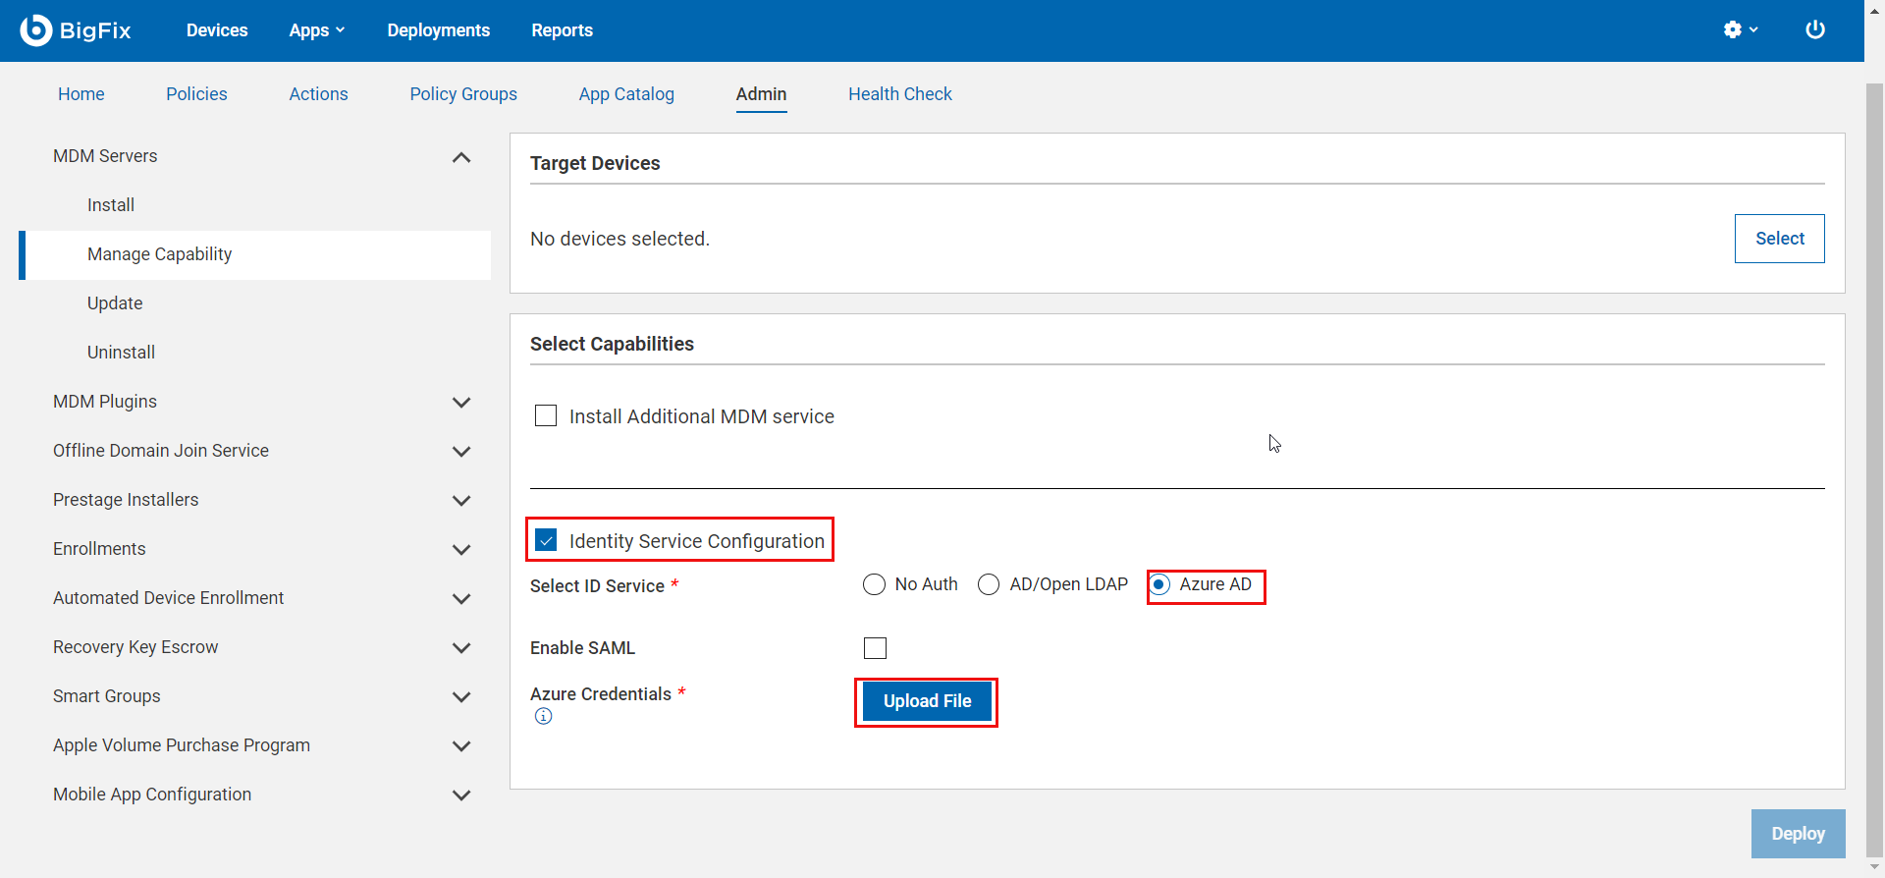This screenshot has height=878, width=1885.
Task: Expand Smart Groups in sidebar
Action: pos(460,697)
